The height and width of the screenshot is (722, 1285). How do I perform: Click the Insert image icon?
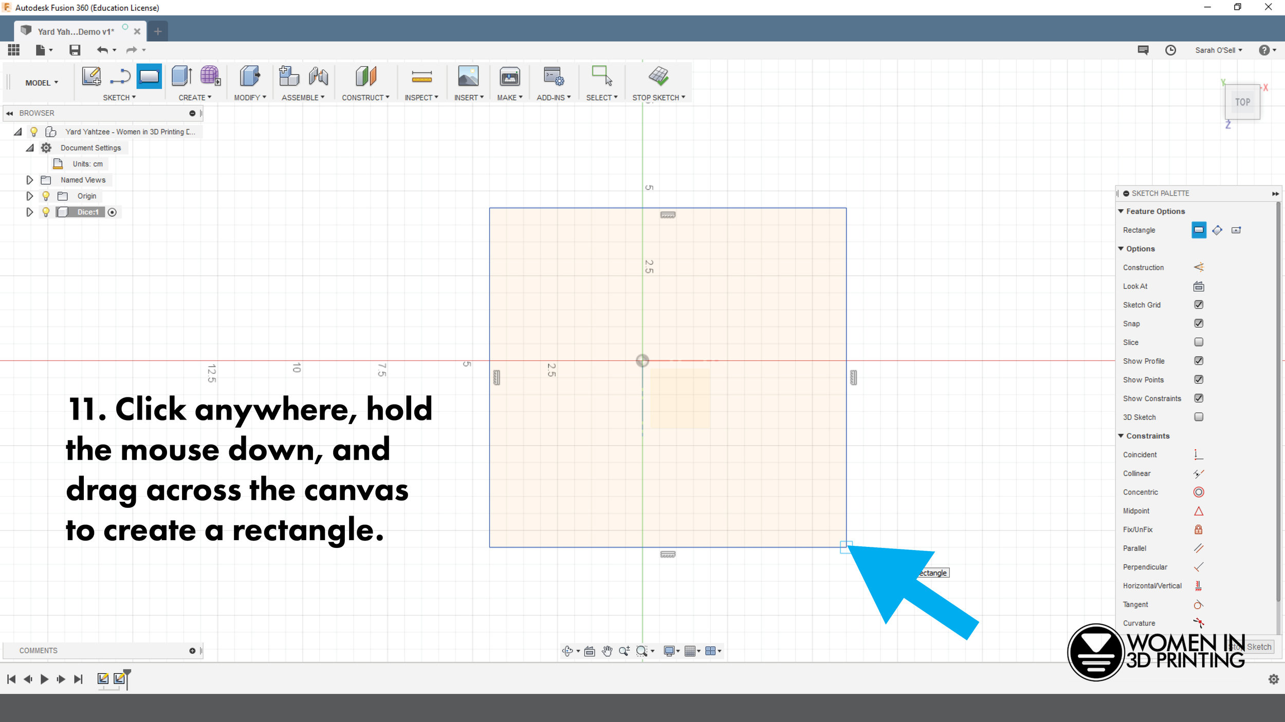pyautogui.click(x=468, y=76)
